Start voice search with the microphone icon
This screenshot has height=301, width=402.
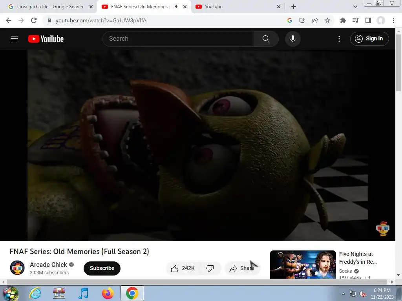tap(292, 39)
